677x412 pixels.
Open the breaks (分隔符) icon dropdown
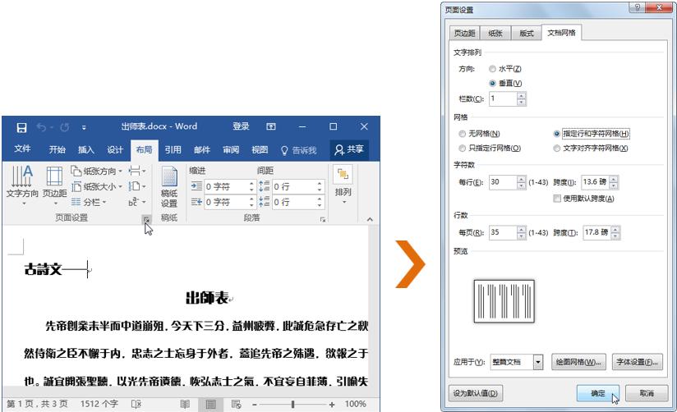click(x=137, y=171)
